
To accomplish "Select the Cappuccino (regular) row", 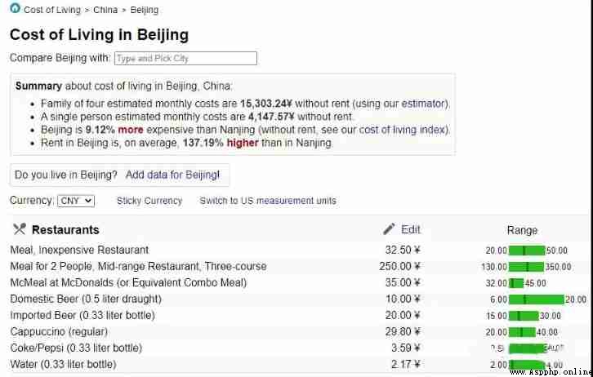I will pos(299,332).
